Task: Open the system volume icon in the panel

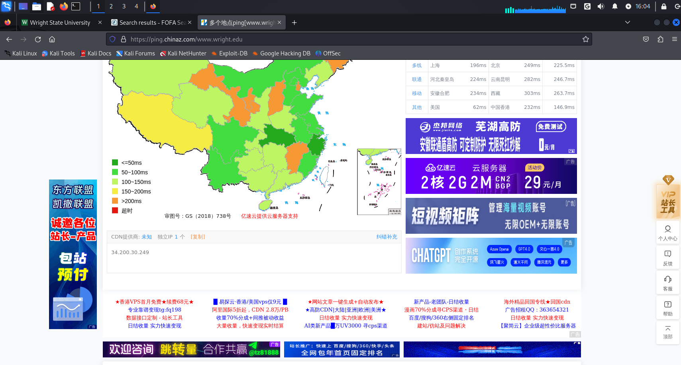Action: point(601,6)
